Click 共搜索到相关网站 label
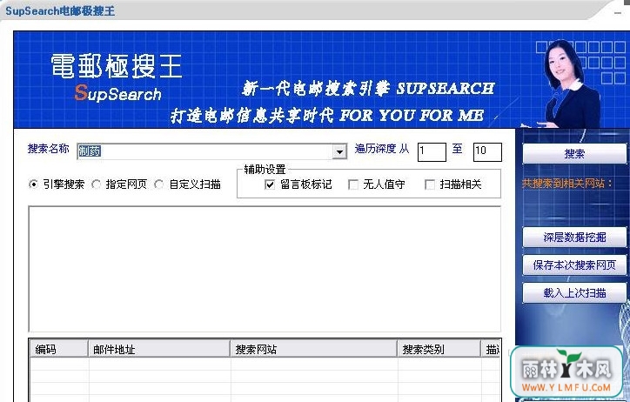This screenshot has height=402, width=630. pos(567,184)
